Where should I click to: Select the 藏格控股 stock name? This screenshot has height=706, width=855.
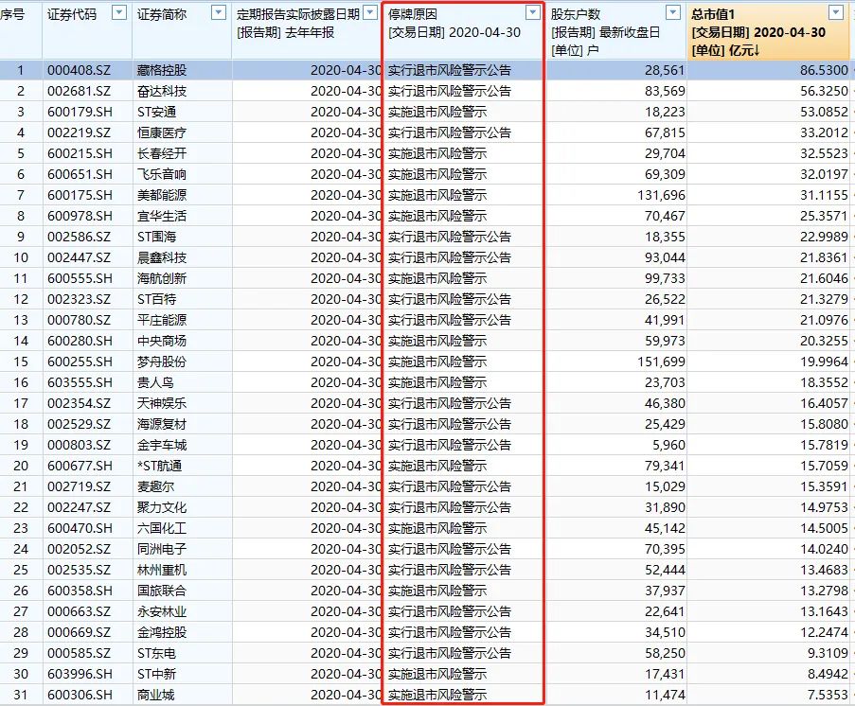pos(162,70)
